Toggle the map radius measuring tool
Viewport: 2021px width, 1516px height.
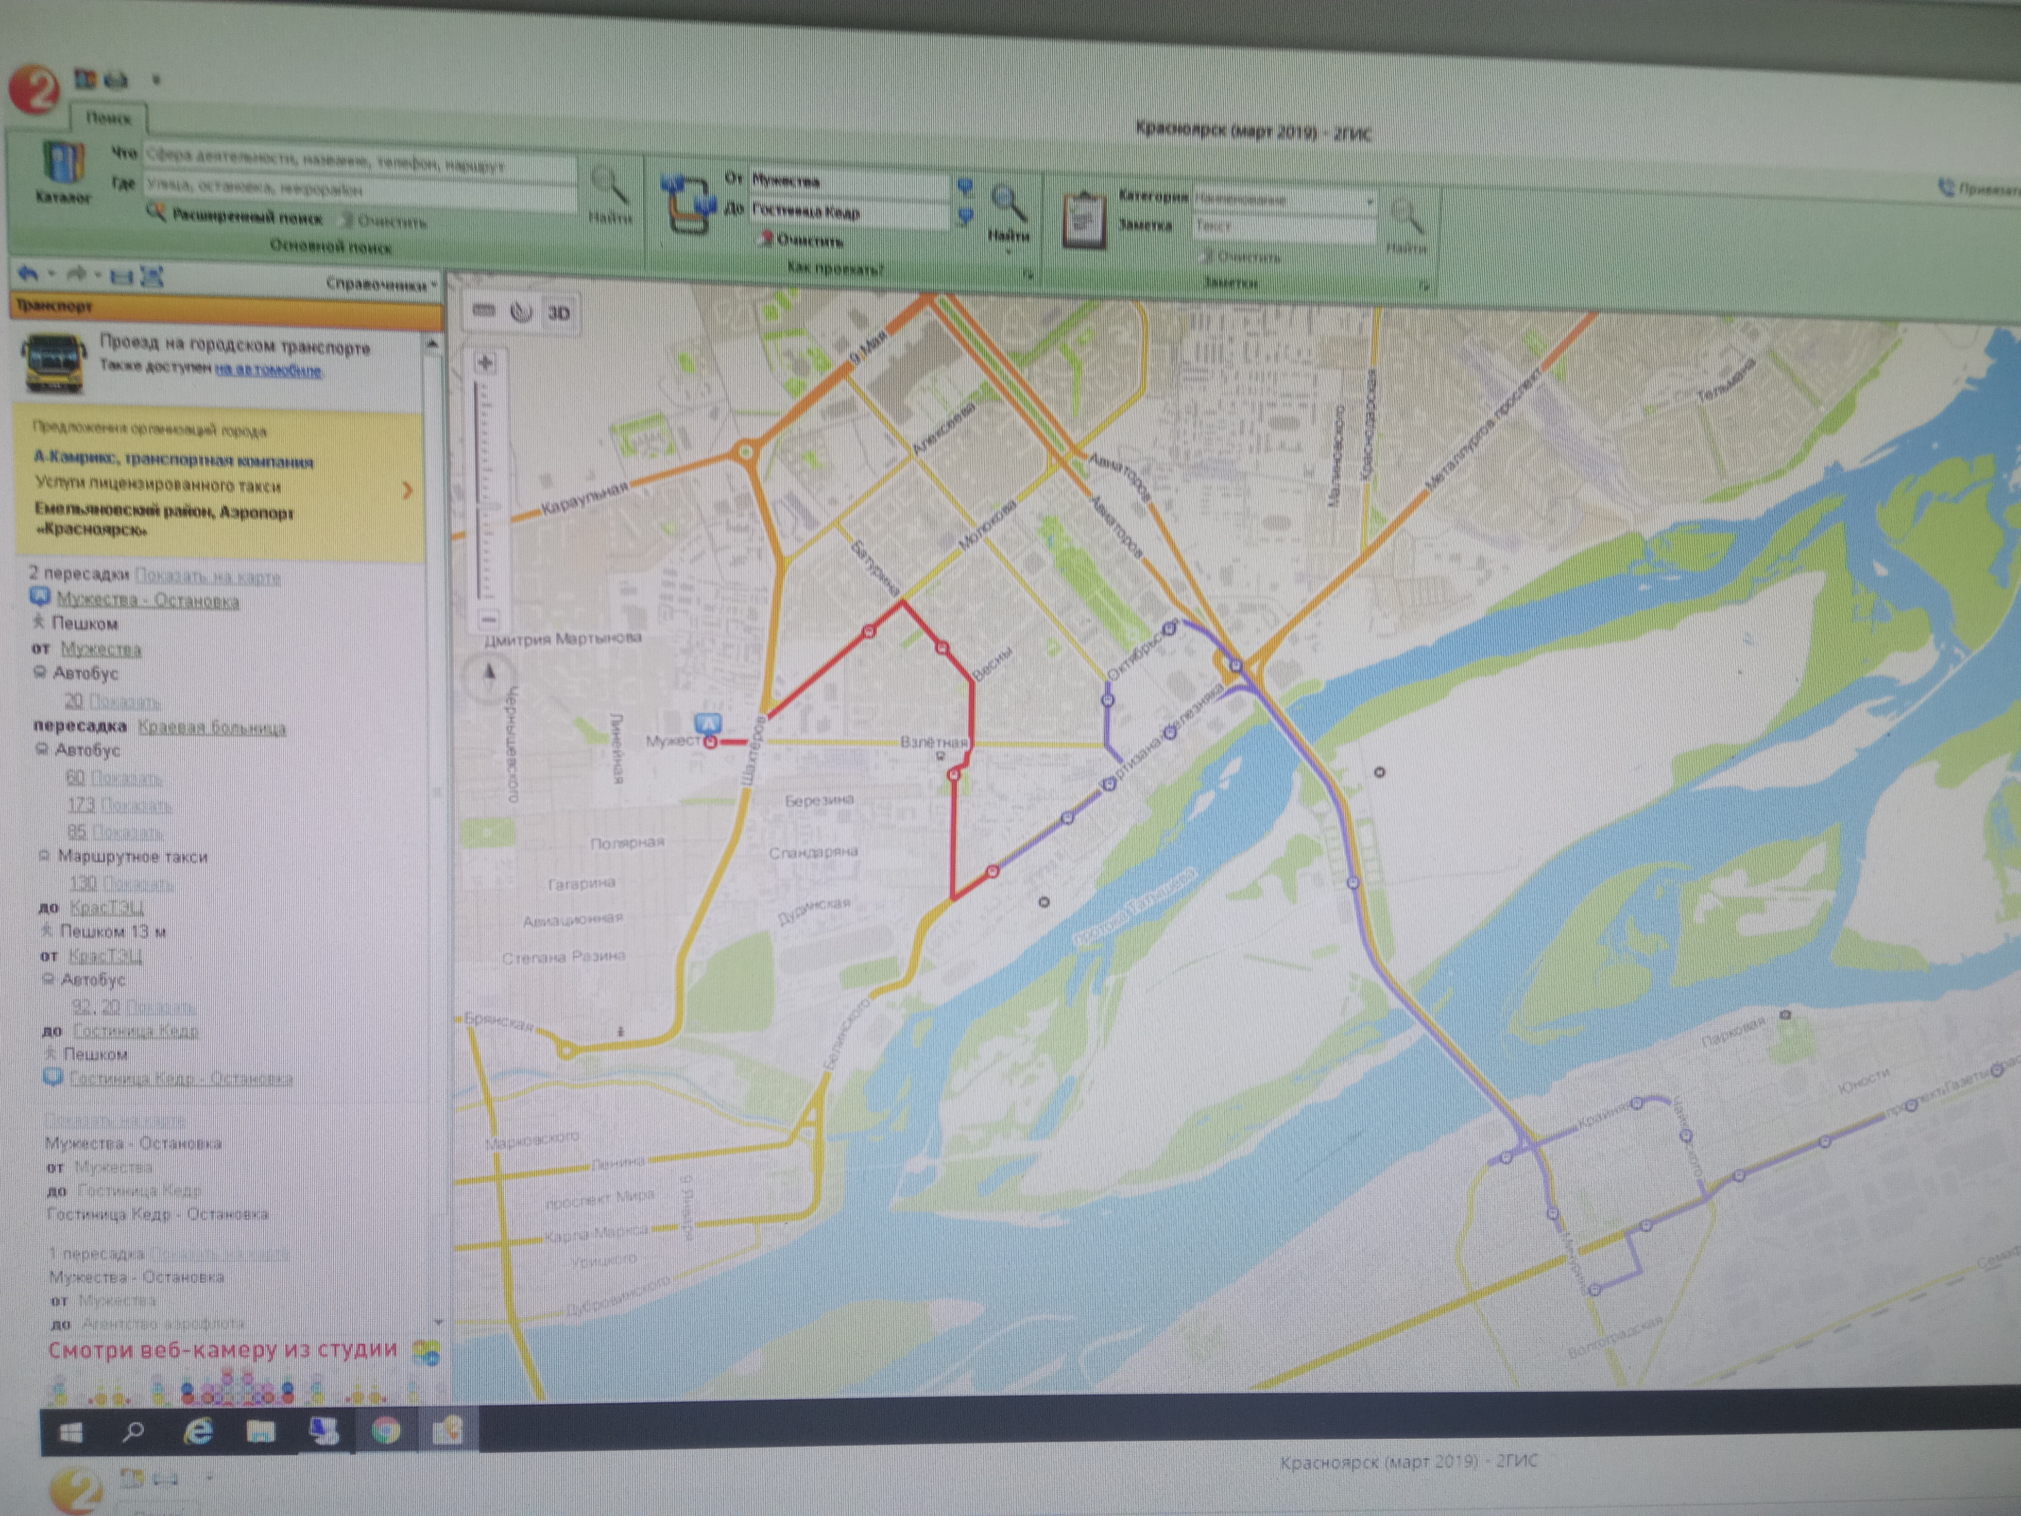pos(521,312)
